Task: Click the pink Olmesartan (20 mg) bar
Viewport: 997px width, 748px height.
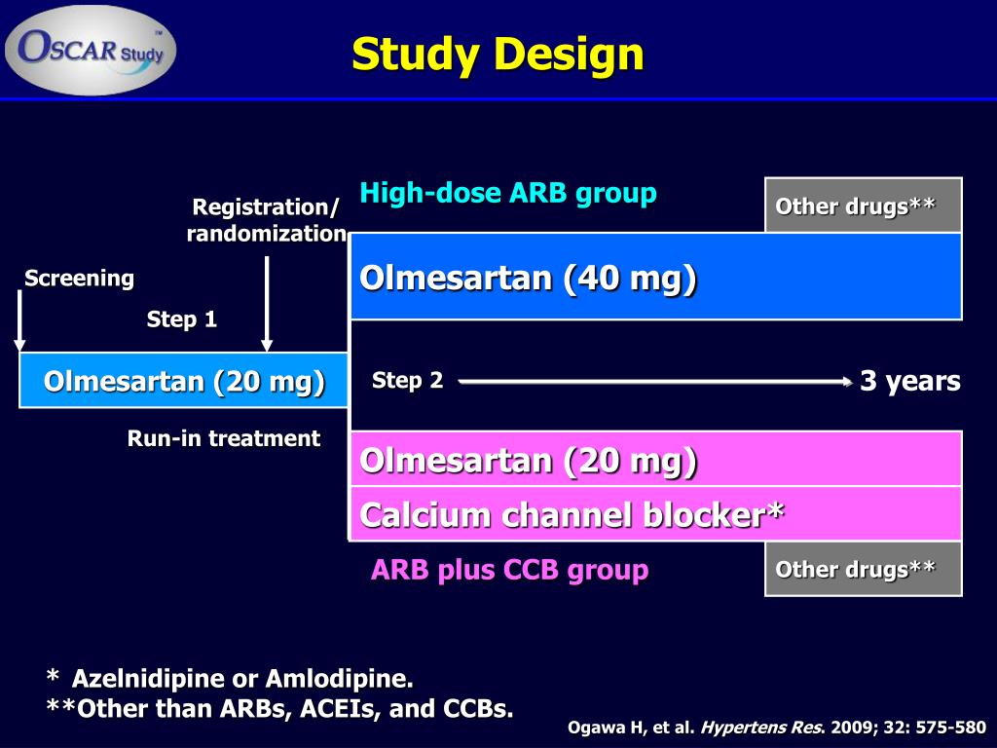Action: coord(656,459)
